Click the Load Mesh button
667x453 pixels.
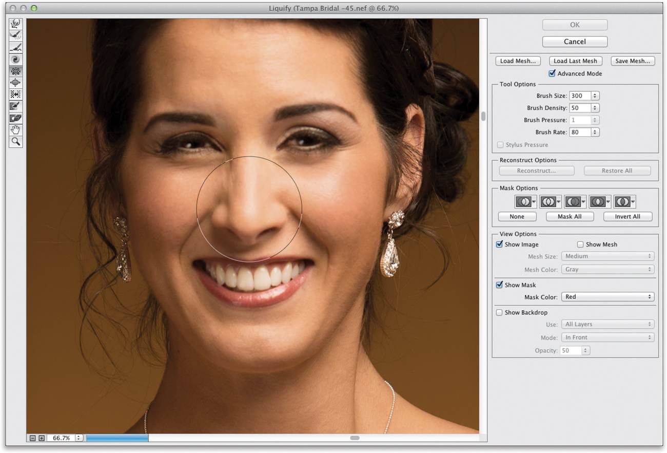point(518,61)
